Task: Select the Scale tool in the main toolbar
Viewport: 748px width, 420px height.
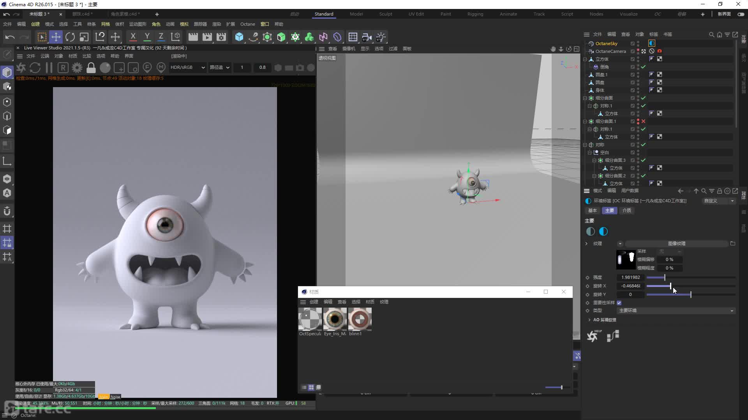Action: tap(84, 37)
